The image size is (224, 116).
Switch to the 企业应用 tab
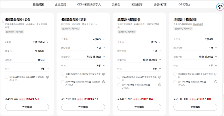(x=60, y=4)
